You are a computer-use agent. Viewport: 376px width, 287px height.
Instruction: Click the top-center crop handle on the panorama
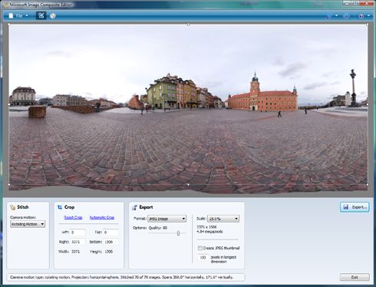[188, 25]
